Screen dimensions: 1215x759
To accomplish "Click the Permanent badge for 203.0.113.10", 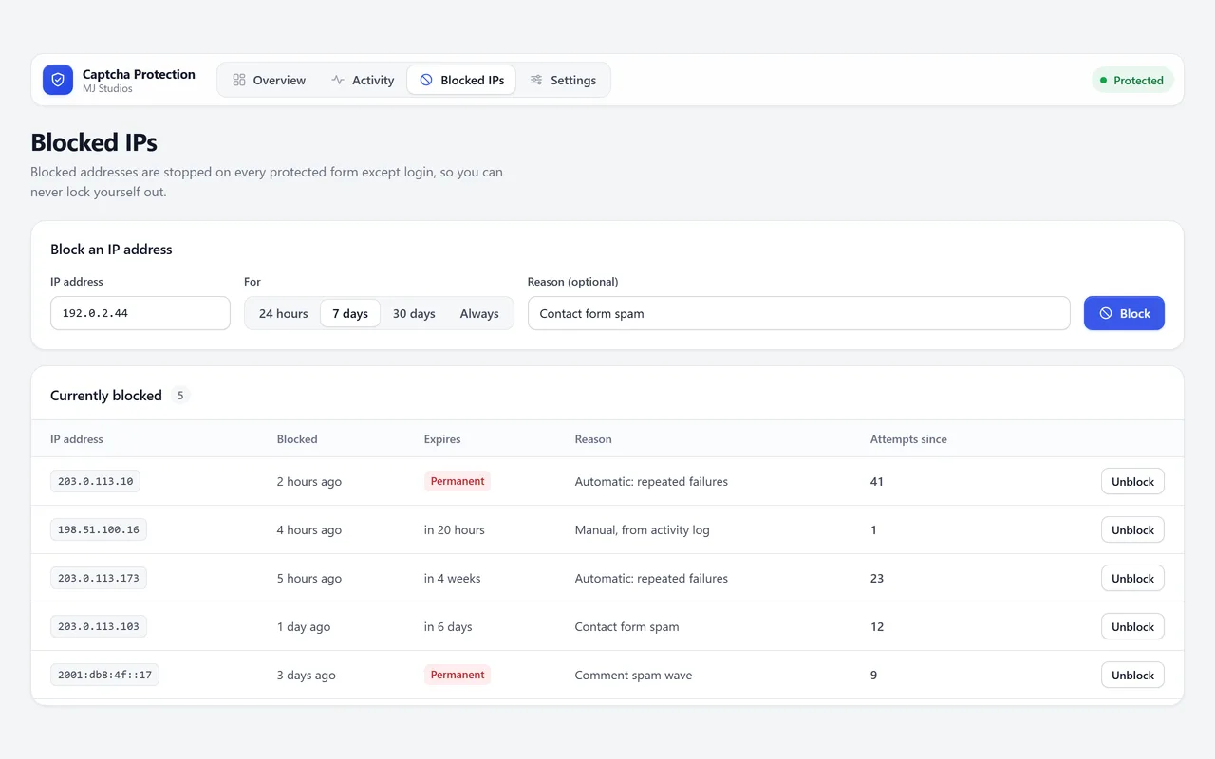I will tap(458, 481).
